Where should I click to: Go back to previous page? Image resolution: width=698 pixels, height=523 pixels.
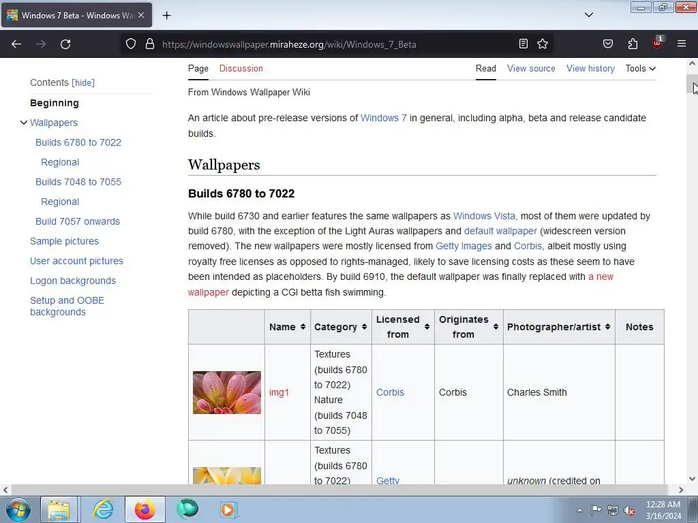pos(16,44)
